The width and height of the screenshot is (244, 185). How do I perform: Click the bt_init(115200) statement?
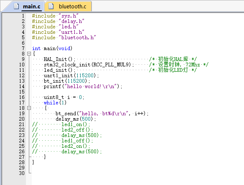pos(67,81)
